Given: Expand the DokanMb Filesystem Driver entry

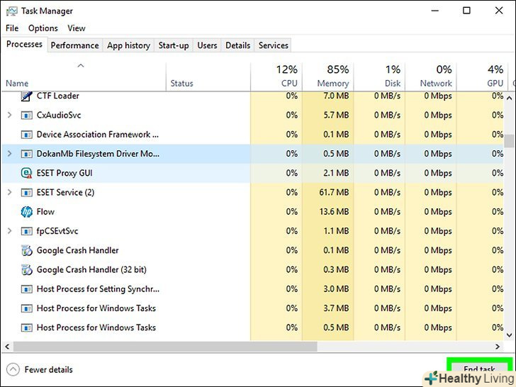Looking at the screenshot, I should (9, 154).
